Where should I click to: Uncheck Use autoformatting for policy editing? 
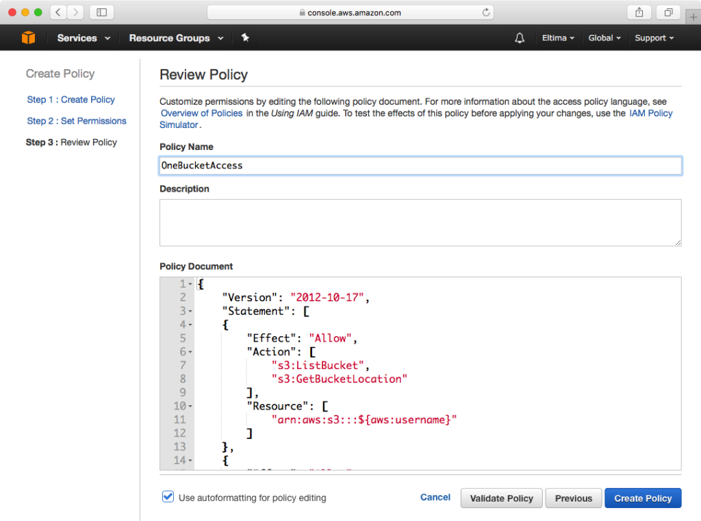[168, 497]
